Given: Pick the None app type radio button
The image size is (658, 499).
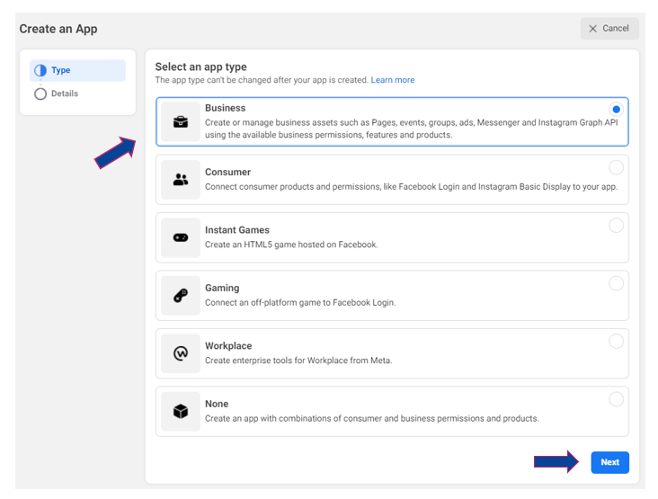Looking at the screenshot, I should point(616,399).
